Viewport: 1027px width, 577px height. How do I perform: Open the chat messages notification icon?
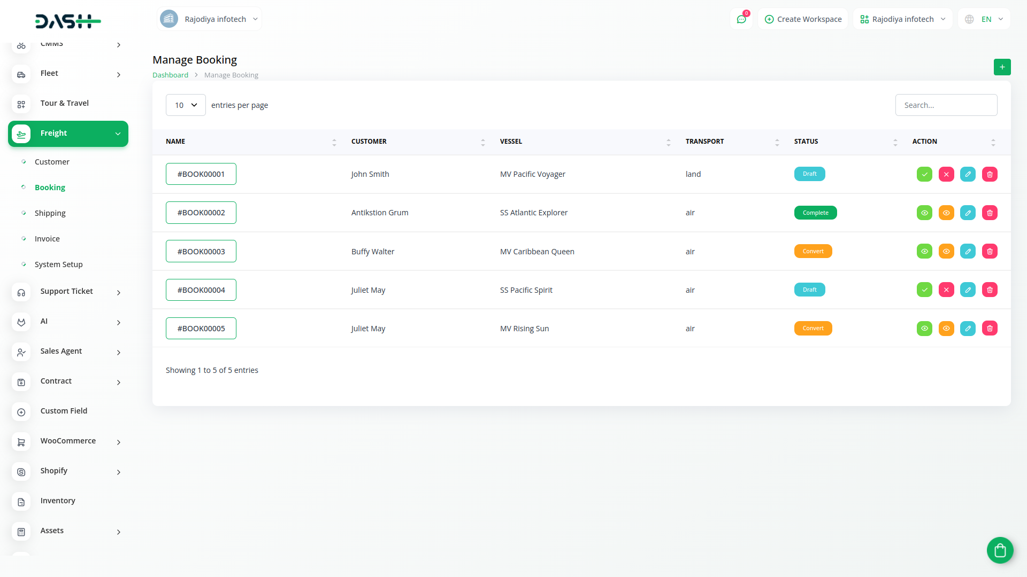pyautogui.click(x=741, y=19)
